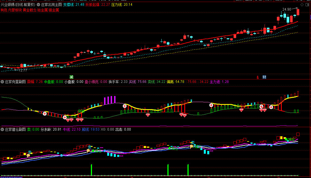This screenshot has height=178, width=311.
Task: Expand the 庄家克星副图 indicator dropdown arrow
Action: coord(2,82)
